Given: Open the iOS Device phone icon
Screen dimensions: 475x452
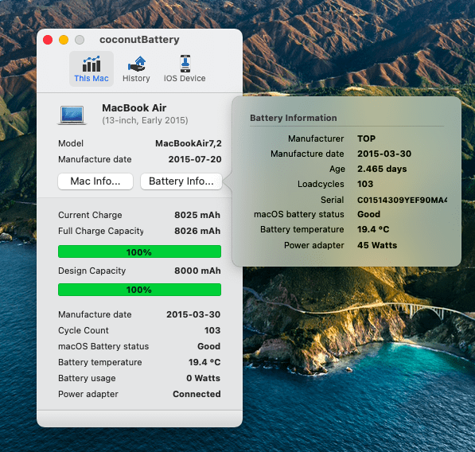Looking at the screenshot, I should [185, 64].
